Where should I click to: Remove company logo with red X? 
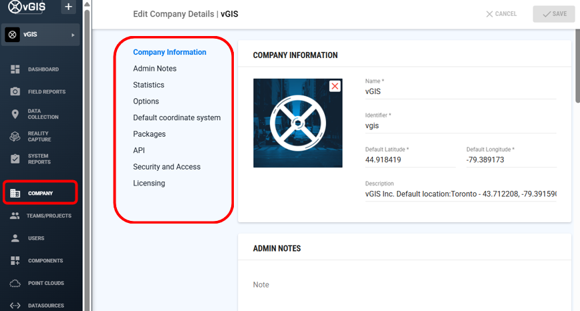tap(335, 86)
